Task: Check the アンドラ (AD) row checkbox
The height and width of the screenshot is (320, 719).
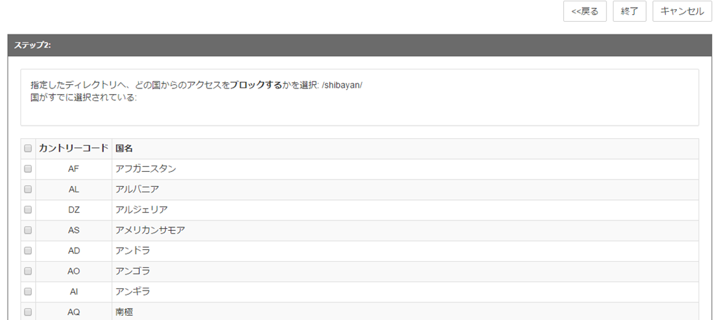Action: click(x=28, y=251)
